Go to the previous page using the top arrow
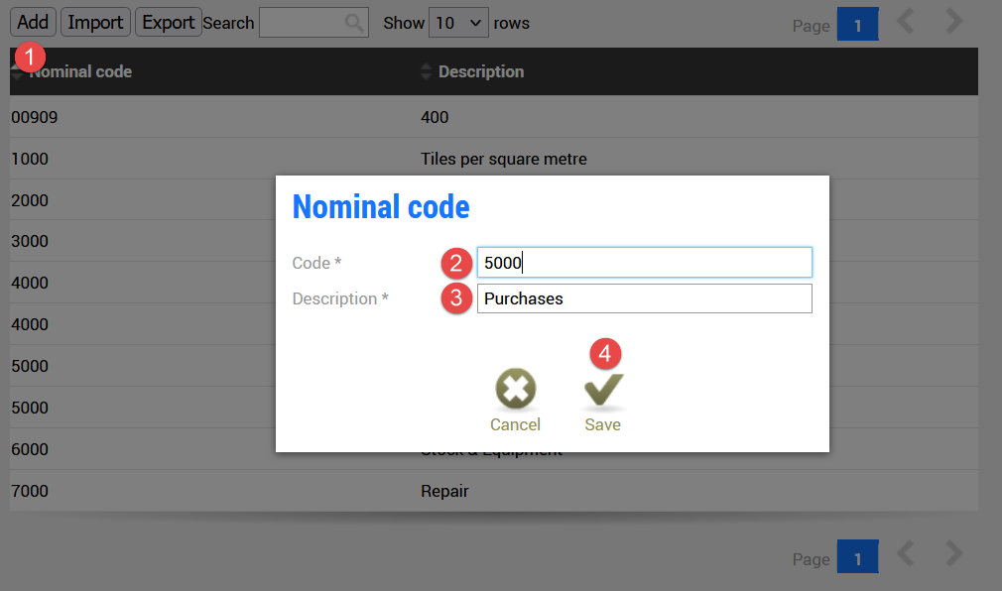 [x=906, y=22]
